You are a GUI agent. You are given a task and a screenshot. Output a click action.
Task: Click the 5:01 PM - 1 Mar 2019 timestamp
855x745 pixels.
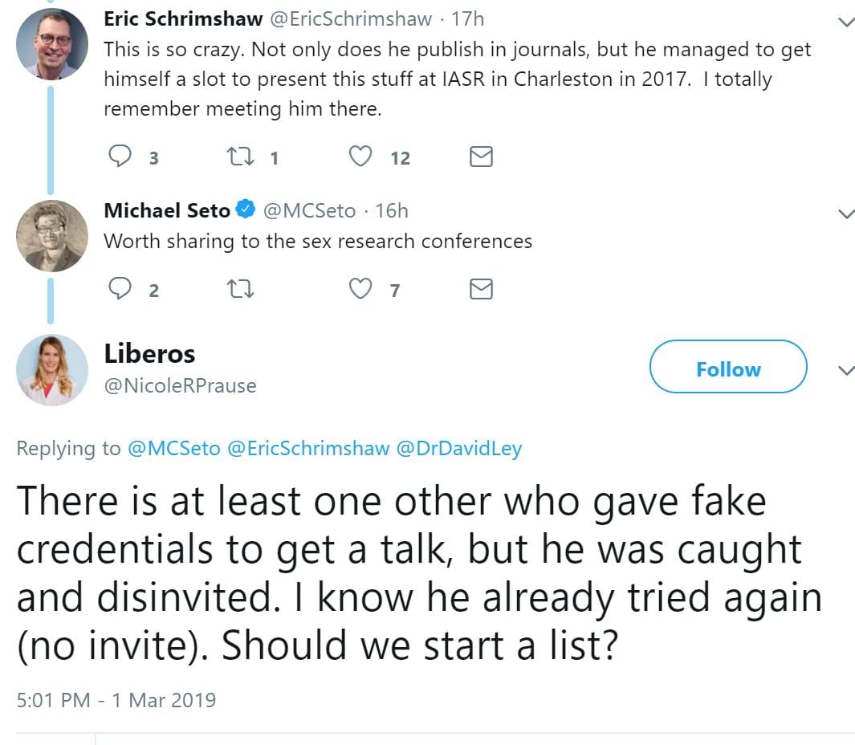pos(116,700)
